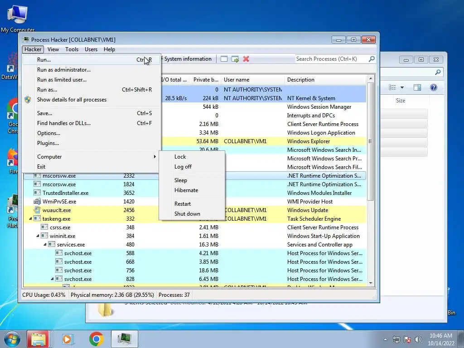The image size is (464, 348).
Task: Select Run as limited user...
Action: [x=92, y=80]
